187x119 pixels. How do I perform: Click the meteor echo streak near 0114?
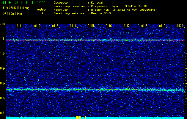(x=77, y=83)
